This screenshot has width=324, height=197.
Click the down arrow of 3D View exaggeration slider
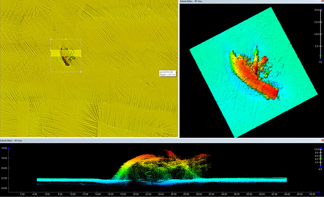click(x=321, y=59)
